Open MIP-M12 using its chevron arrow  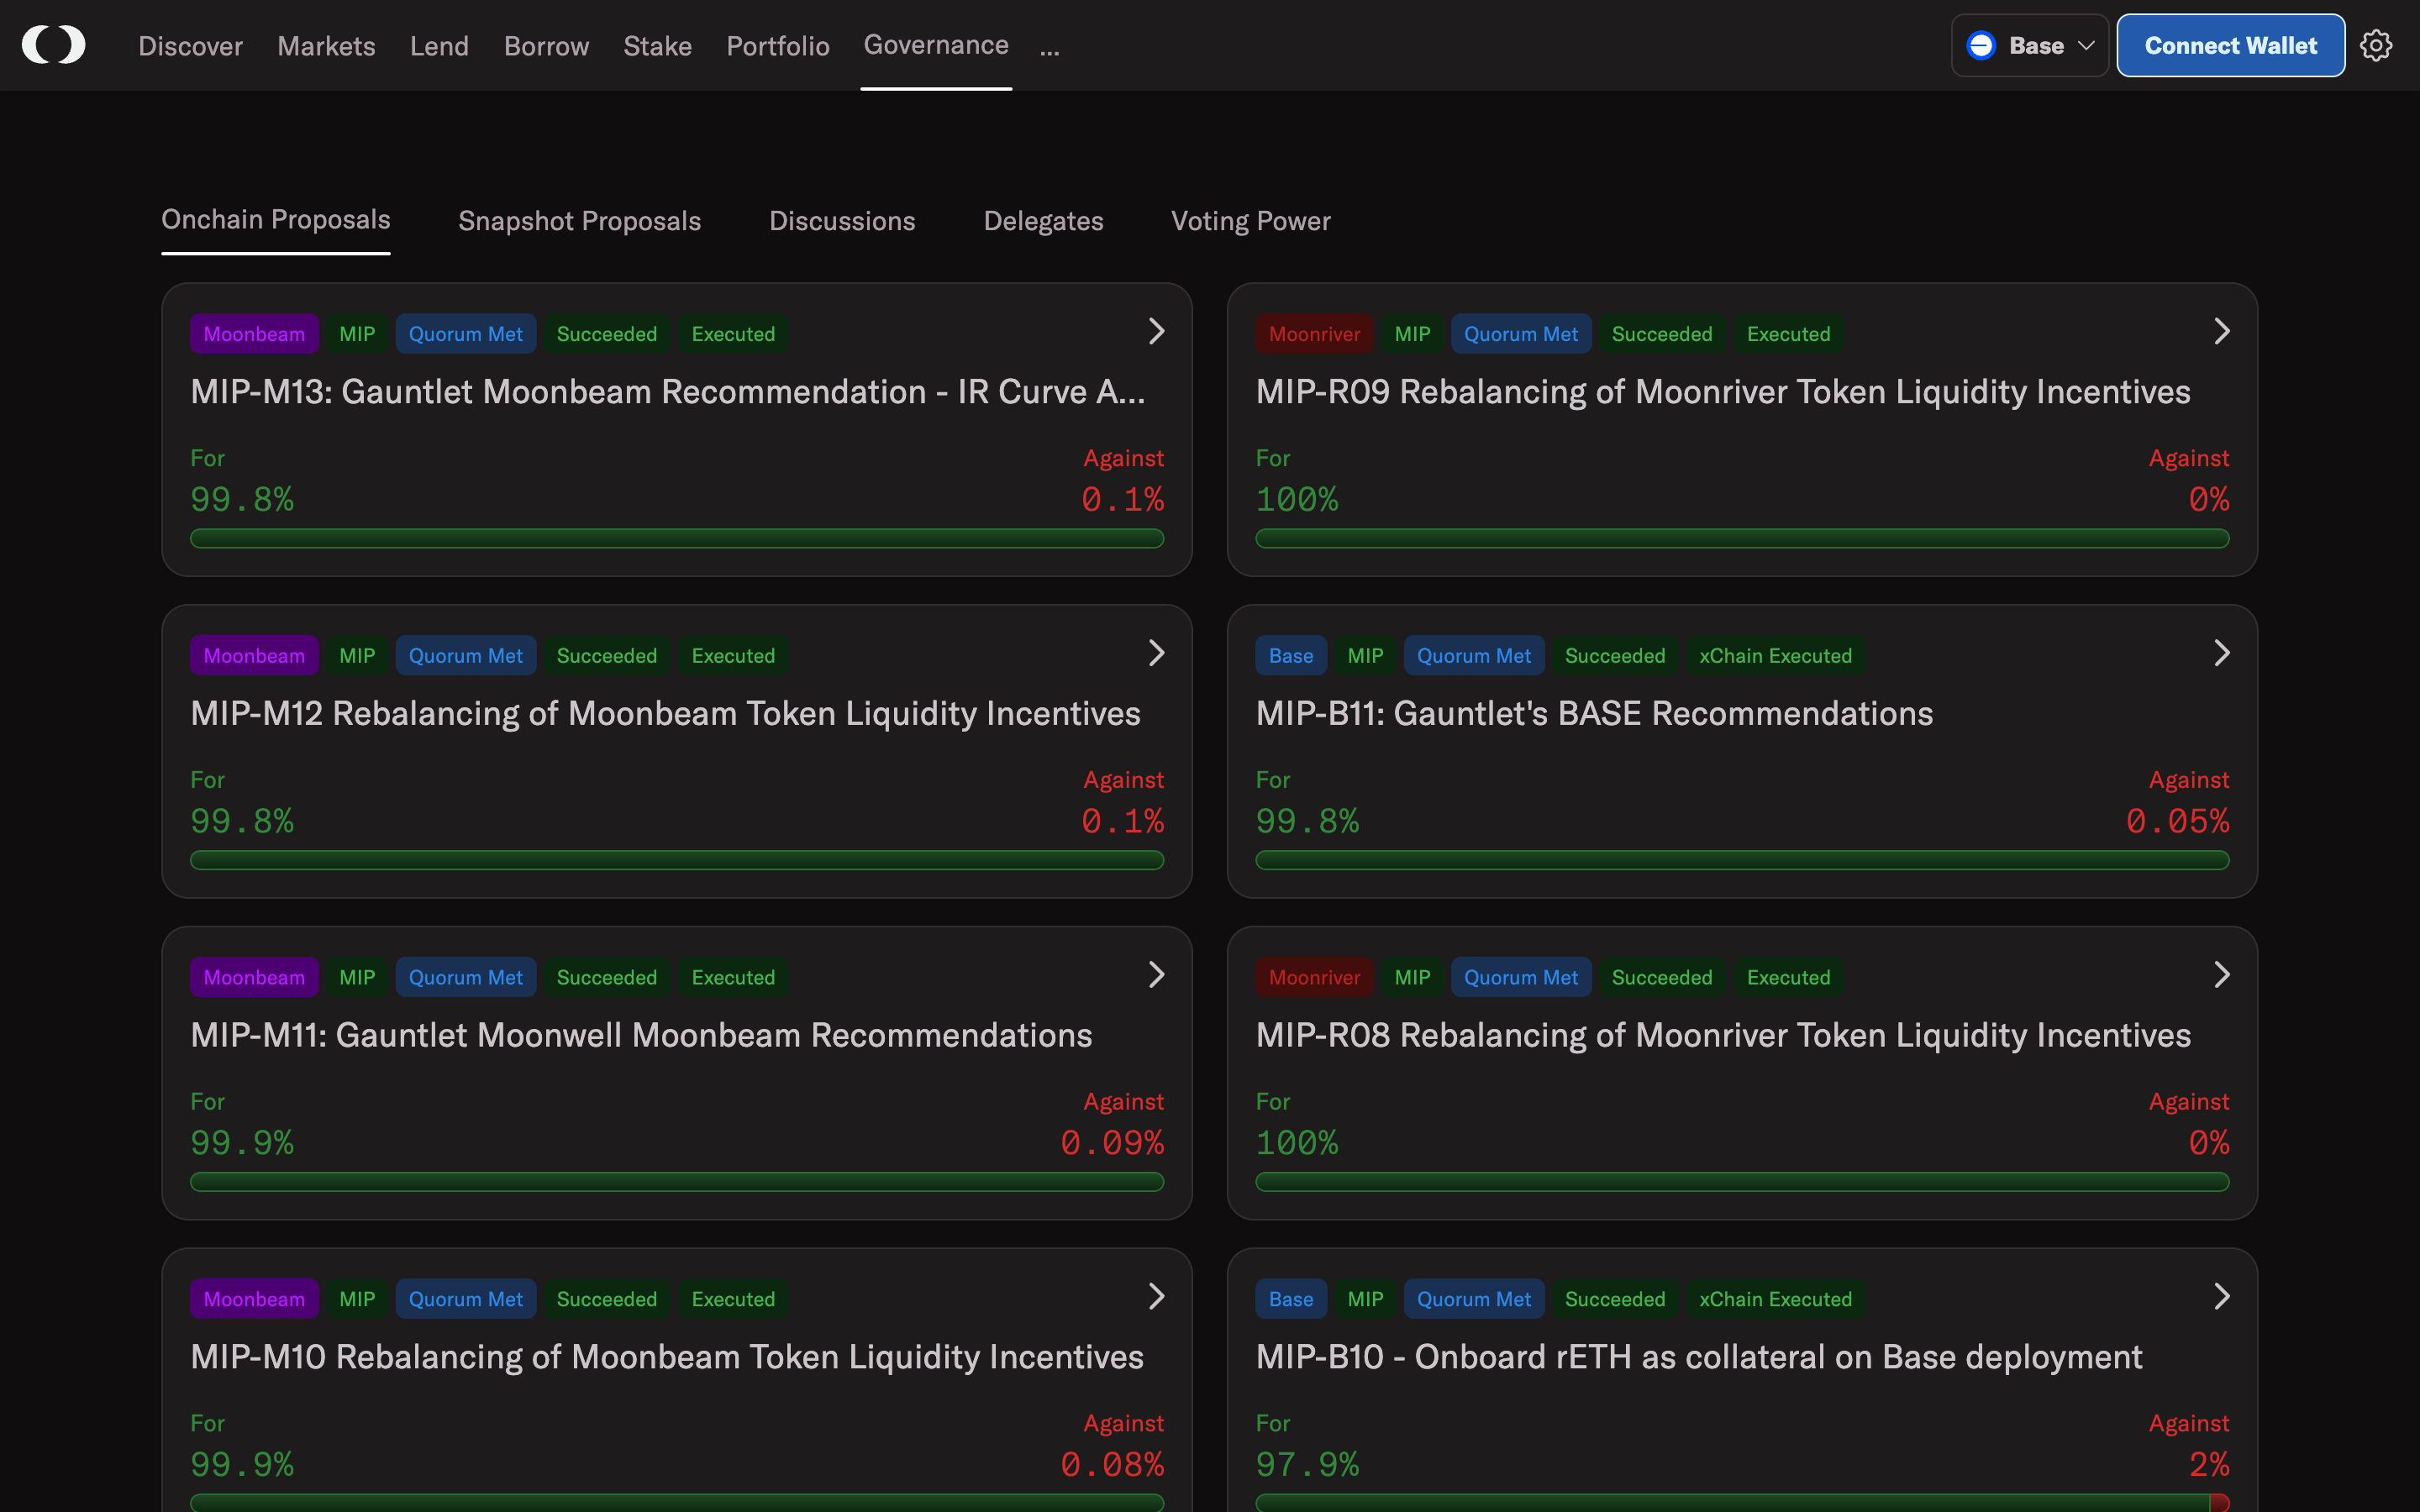[x=1156, y=652]
